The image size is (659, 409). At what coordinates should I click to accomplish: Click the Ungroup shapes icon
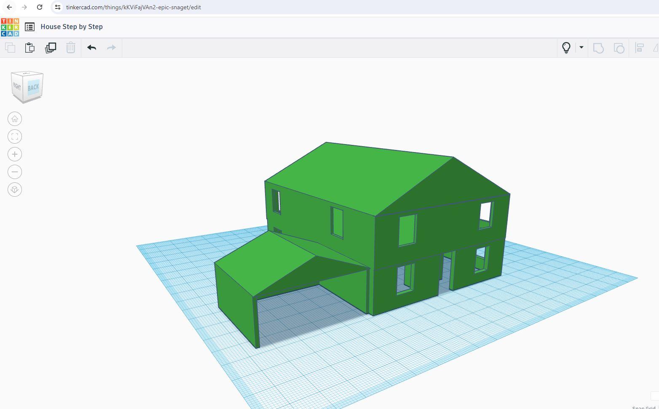(619, 48)
